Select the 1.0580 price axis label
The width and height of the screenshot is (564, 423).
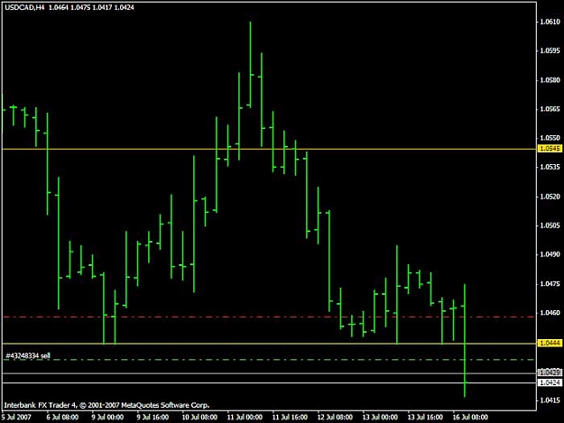pos(550,80)
